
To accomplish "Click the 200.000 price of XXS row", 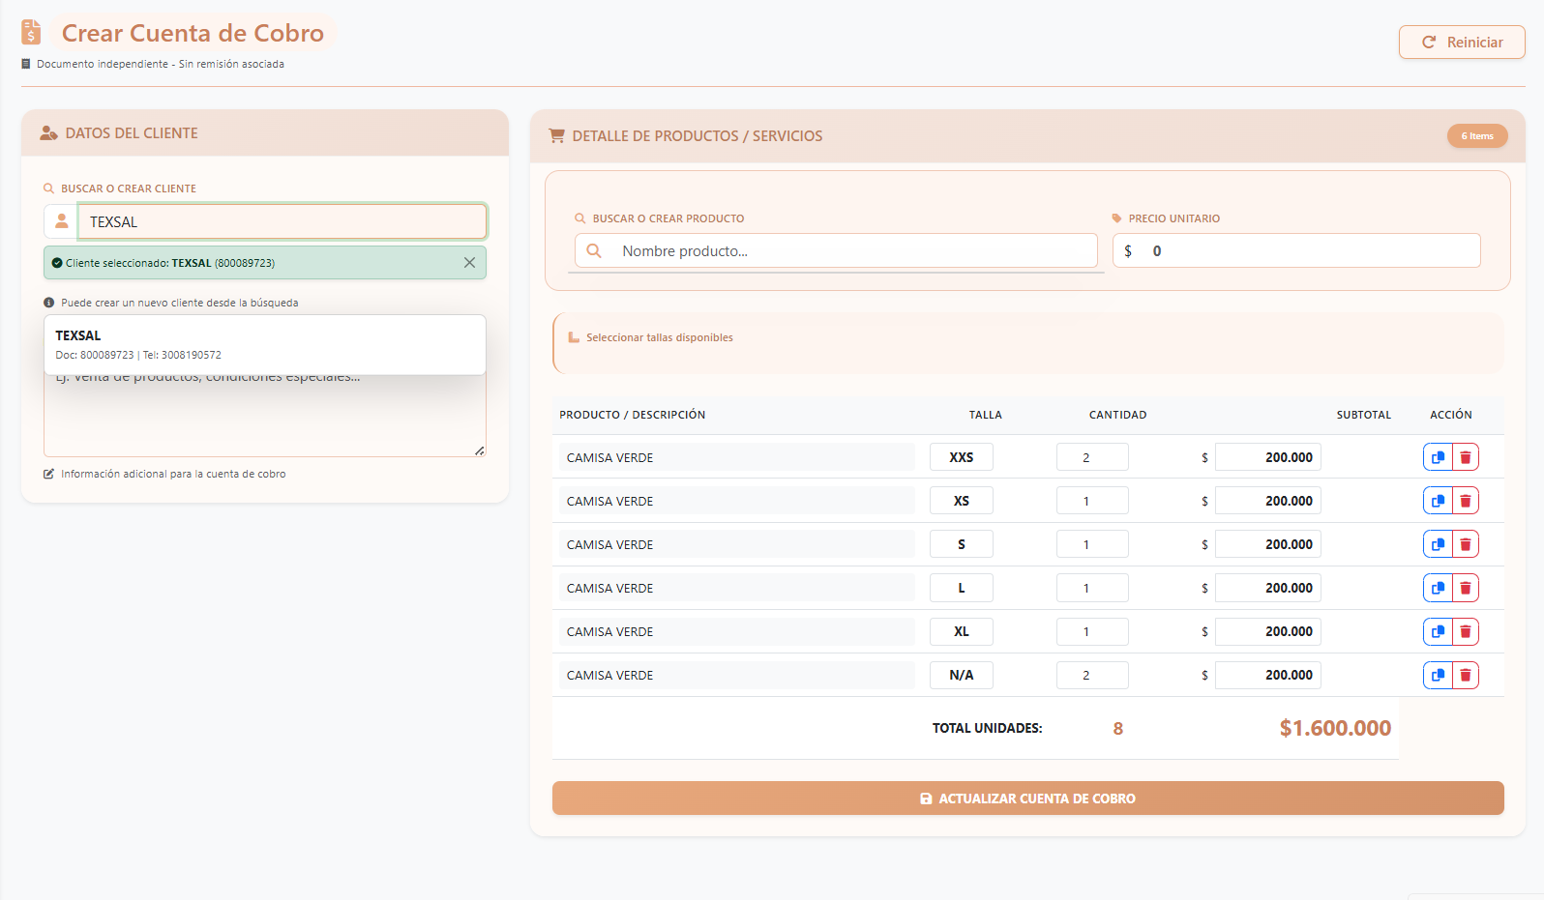I will tap(1268, 457).
